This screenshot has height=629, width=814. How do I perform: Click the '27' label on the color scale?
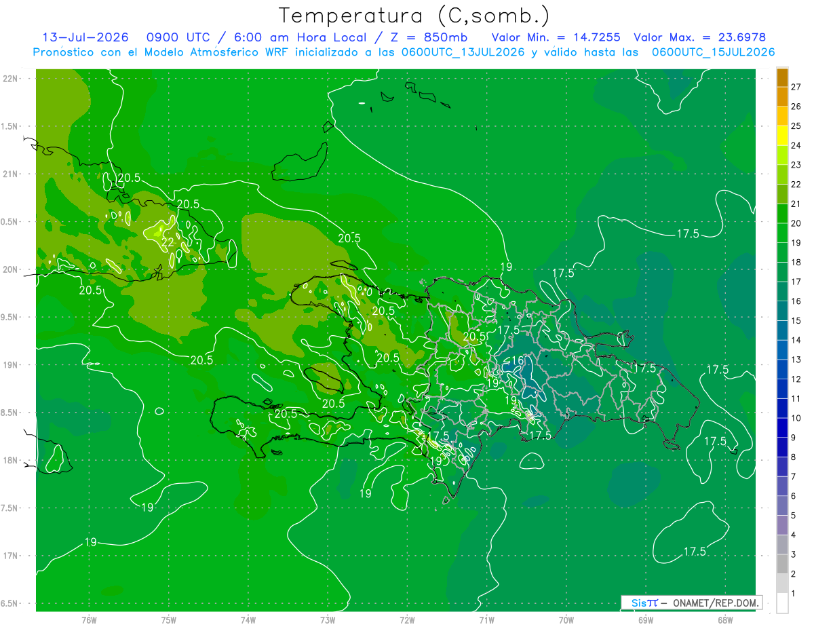pyautogui.click(x=796, y=87)
